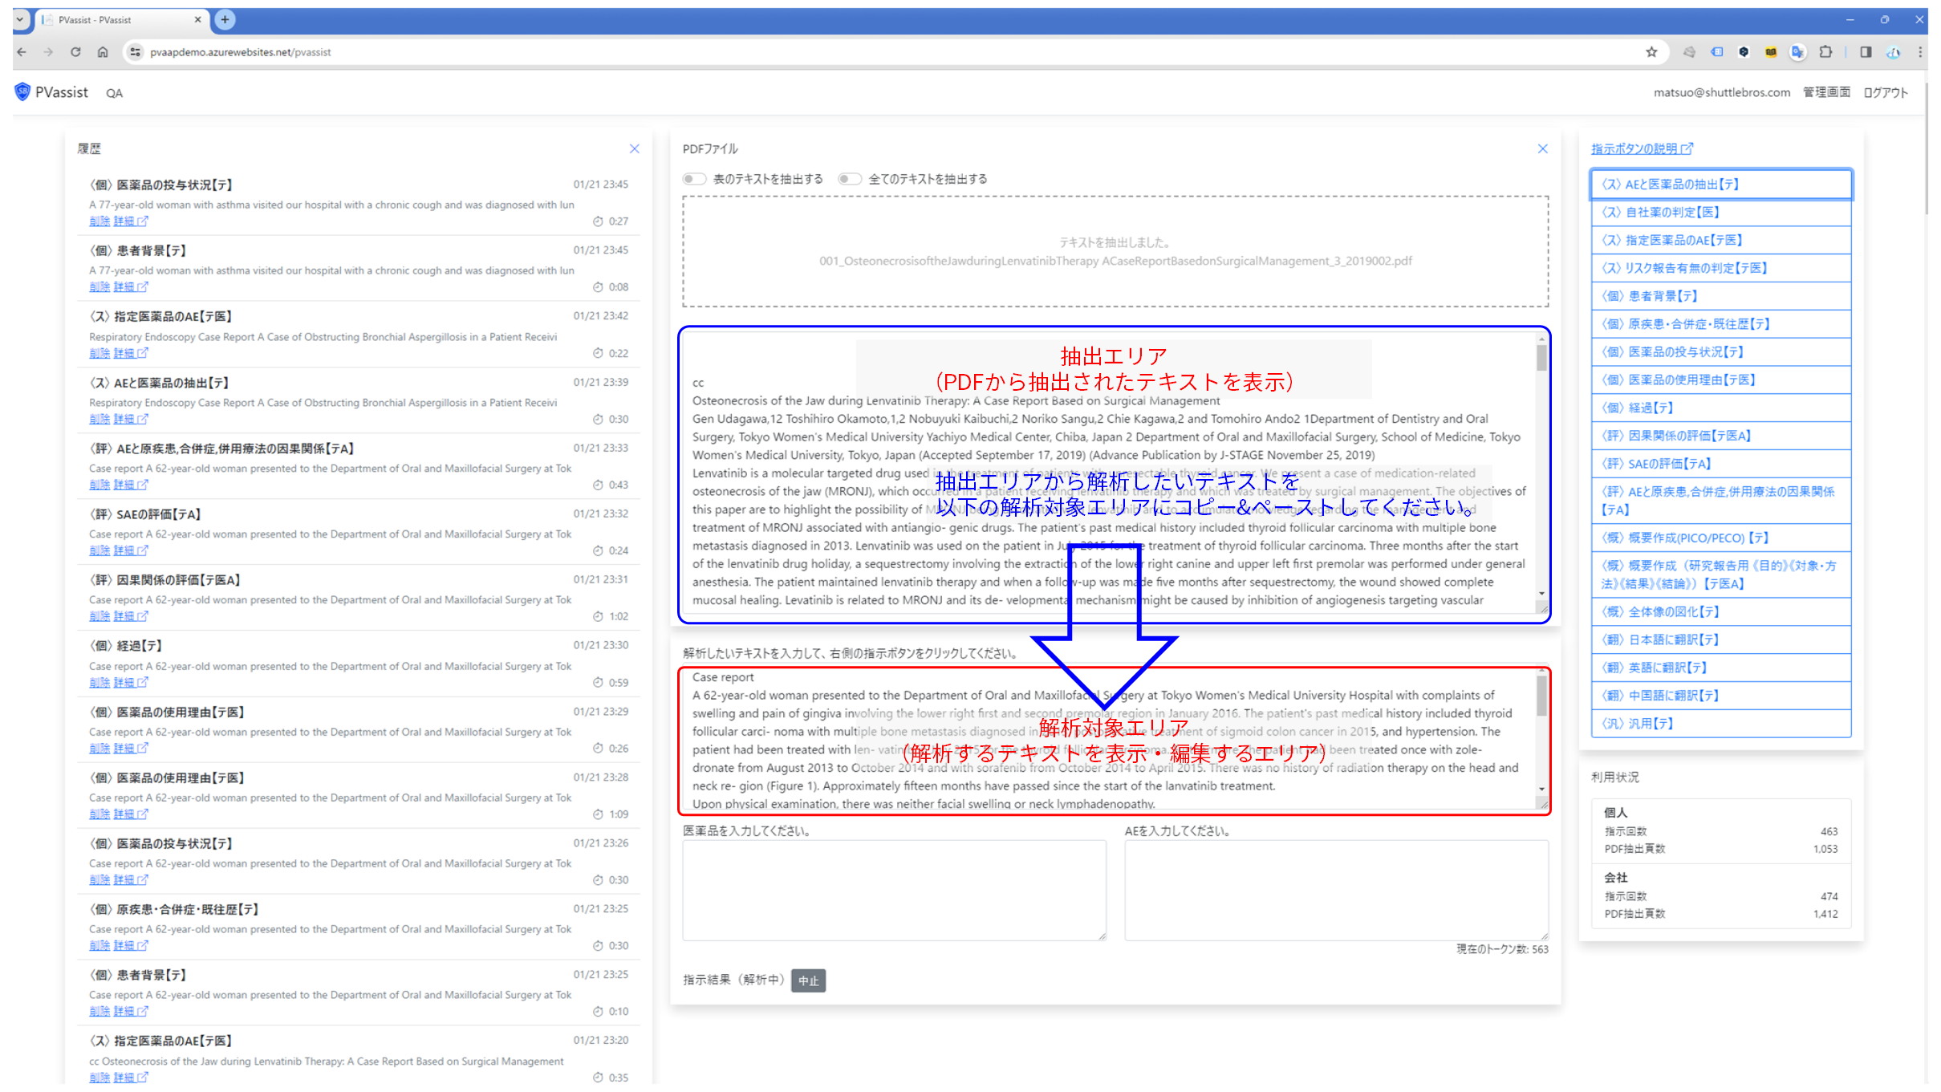Reload the page with the browser refresh icon
The height and width of the screenshot is (1092, 1941).
(x=75, y=52)
